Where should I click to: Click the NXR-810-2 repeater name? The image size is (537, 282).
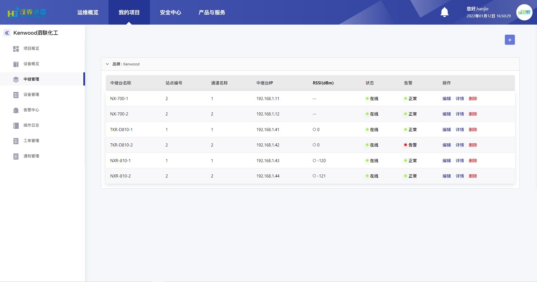pos(120,176)
